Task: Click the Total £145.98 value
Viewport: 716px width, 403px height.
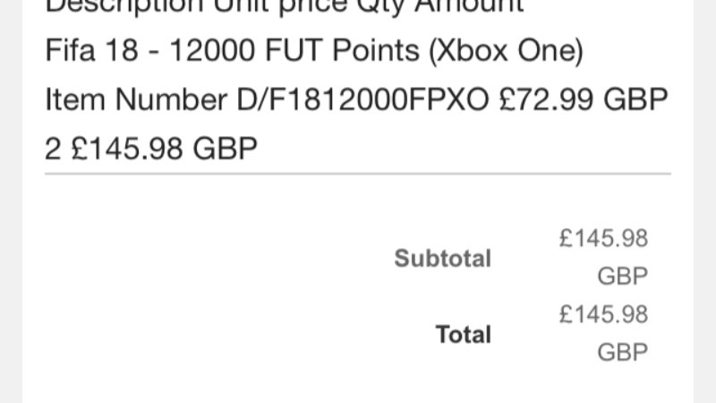Action: [x=603, y=314]
